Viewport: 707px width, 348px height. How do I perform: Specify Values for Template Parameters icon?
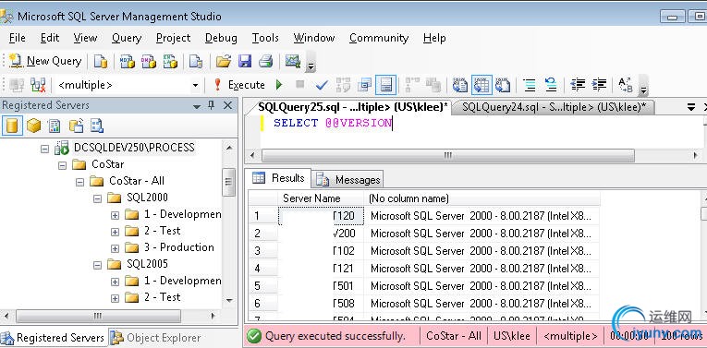(626, 85)
